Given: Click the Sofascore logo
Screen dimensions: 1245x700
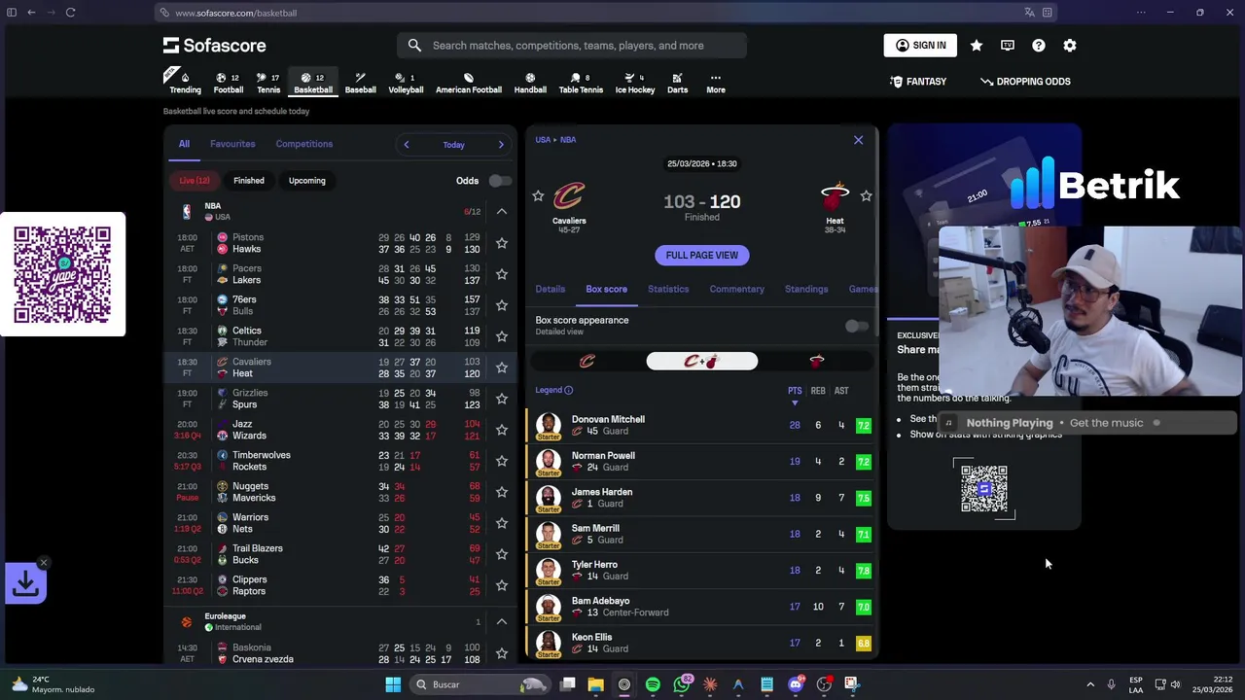Looking at the screenshot, I should [x=215, y=46].
